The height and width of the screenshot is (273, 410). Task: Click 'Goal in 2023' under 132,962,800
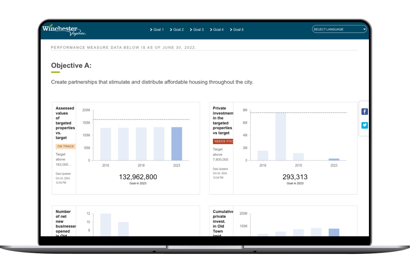138,183
